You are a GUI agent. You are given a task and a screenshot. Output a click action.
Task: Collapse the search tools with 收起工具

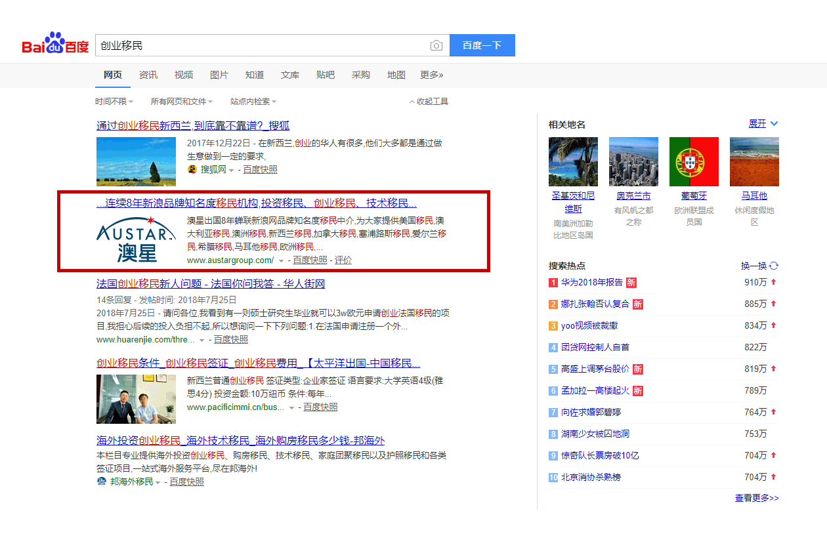point(429,102)
